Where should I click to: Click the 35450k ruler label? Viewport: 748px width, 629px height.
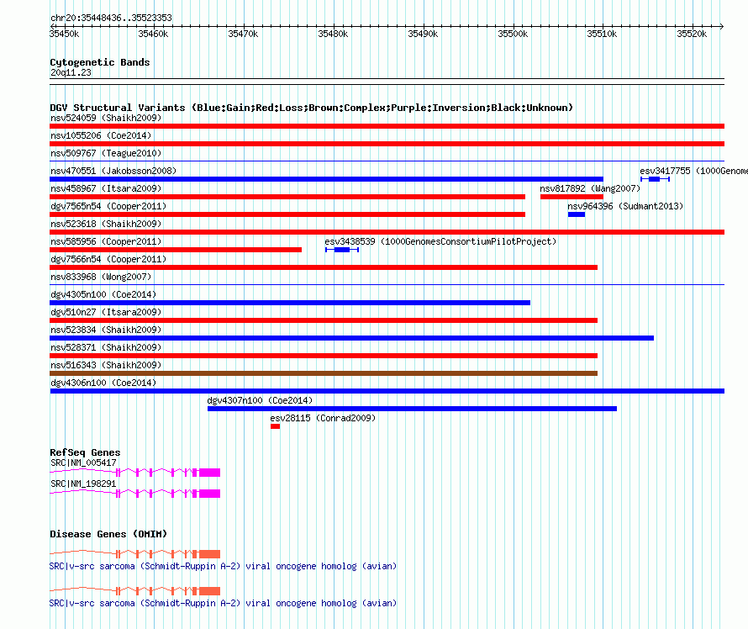(x=65, y=34)
